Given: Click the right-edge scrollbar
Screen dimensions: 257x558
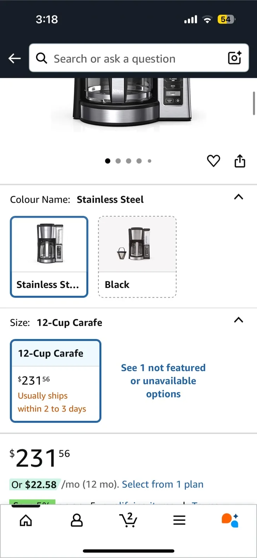Looking at the screenshot, I should [254, 103].
